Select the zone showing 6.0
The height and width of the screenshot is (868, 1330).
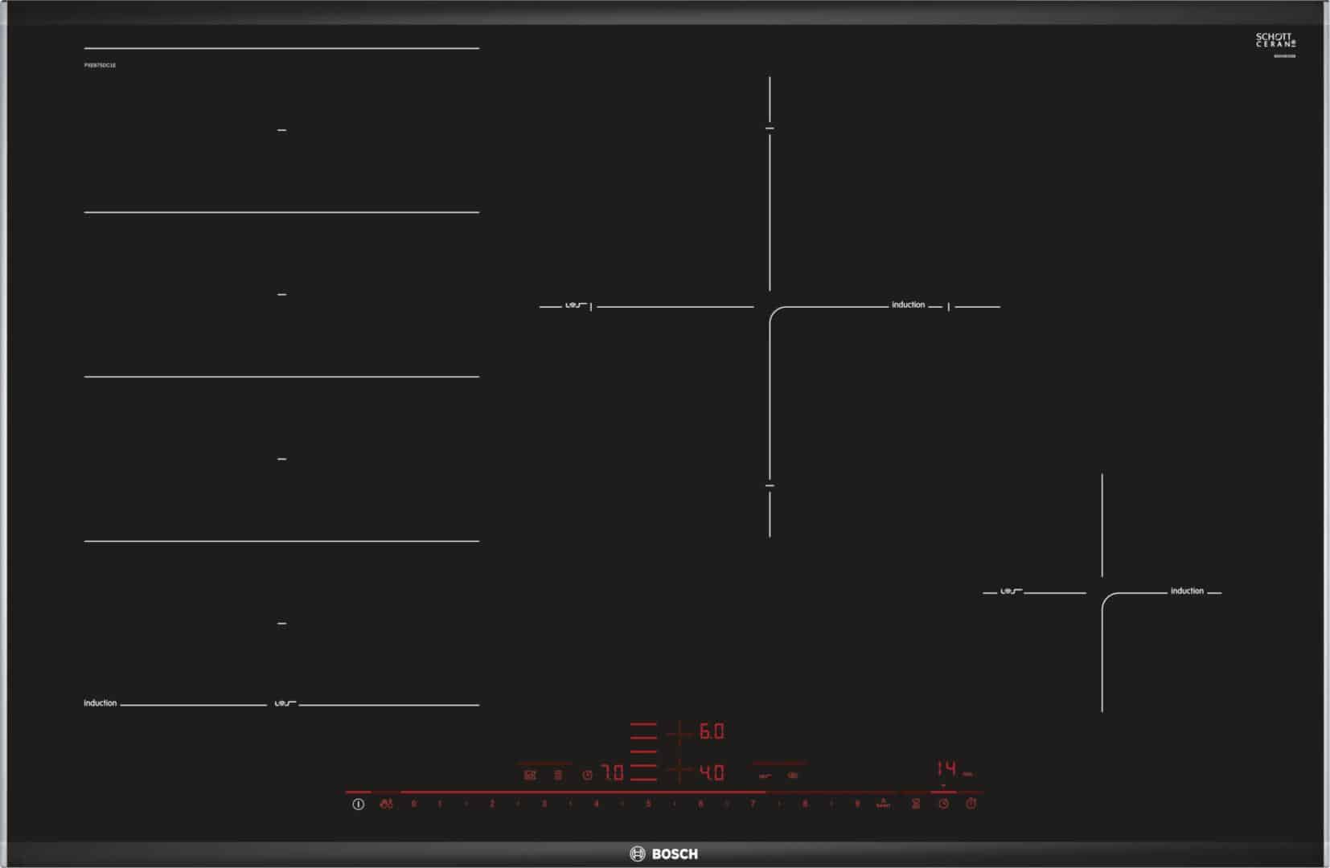click(x=711, y=731)
